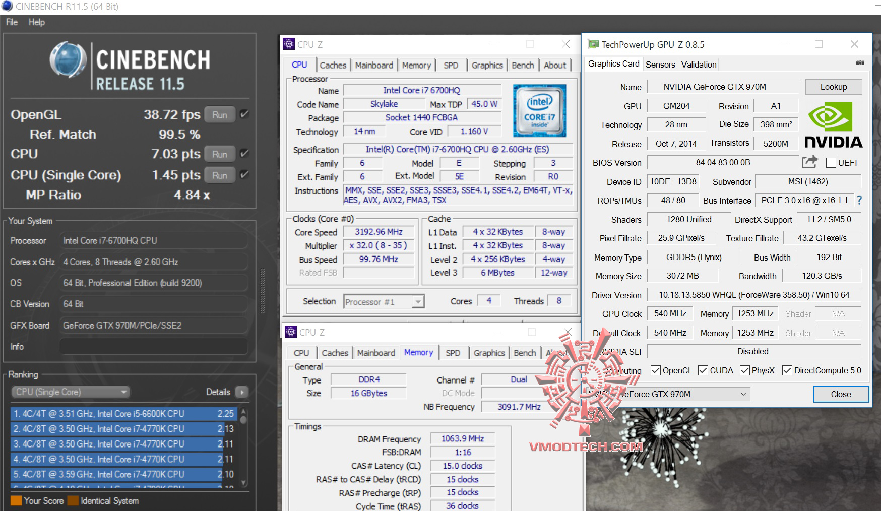Image resolution: width=881 pixels, height=511 pixels.
Task: Open Mainboard tab in lower CPU-Z window
Action: pyautogui.click(x=376, y=353)
